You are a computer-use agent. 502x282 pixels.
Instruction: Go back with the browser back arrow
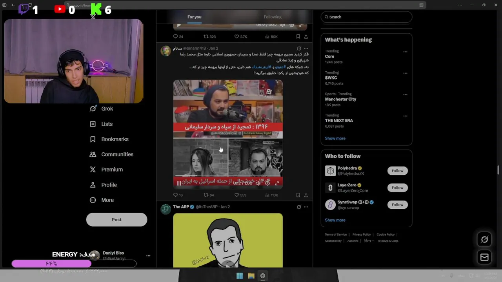[x=13, y=5]
